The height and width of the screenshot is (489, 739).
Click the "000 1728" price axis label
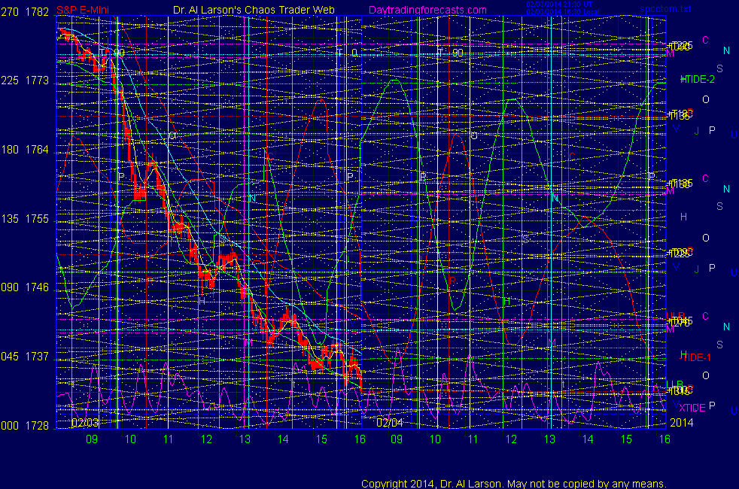tap(25, 425)
